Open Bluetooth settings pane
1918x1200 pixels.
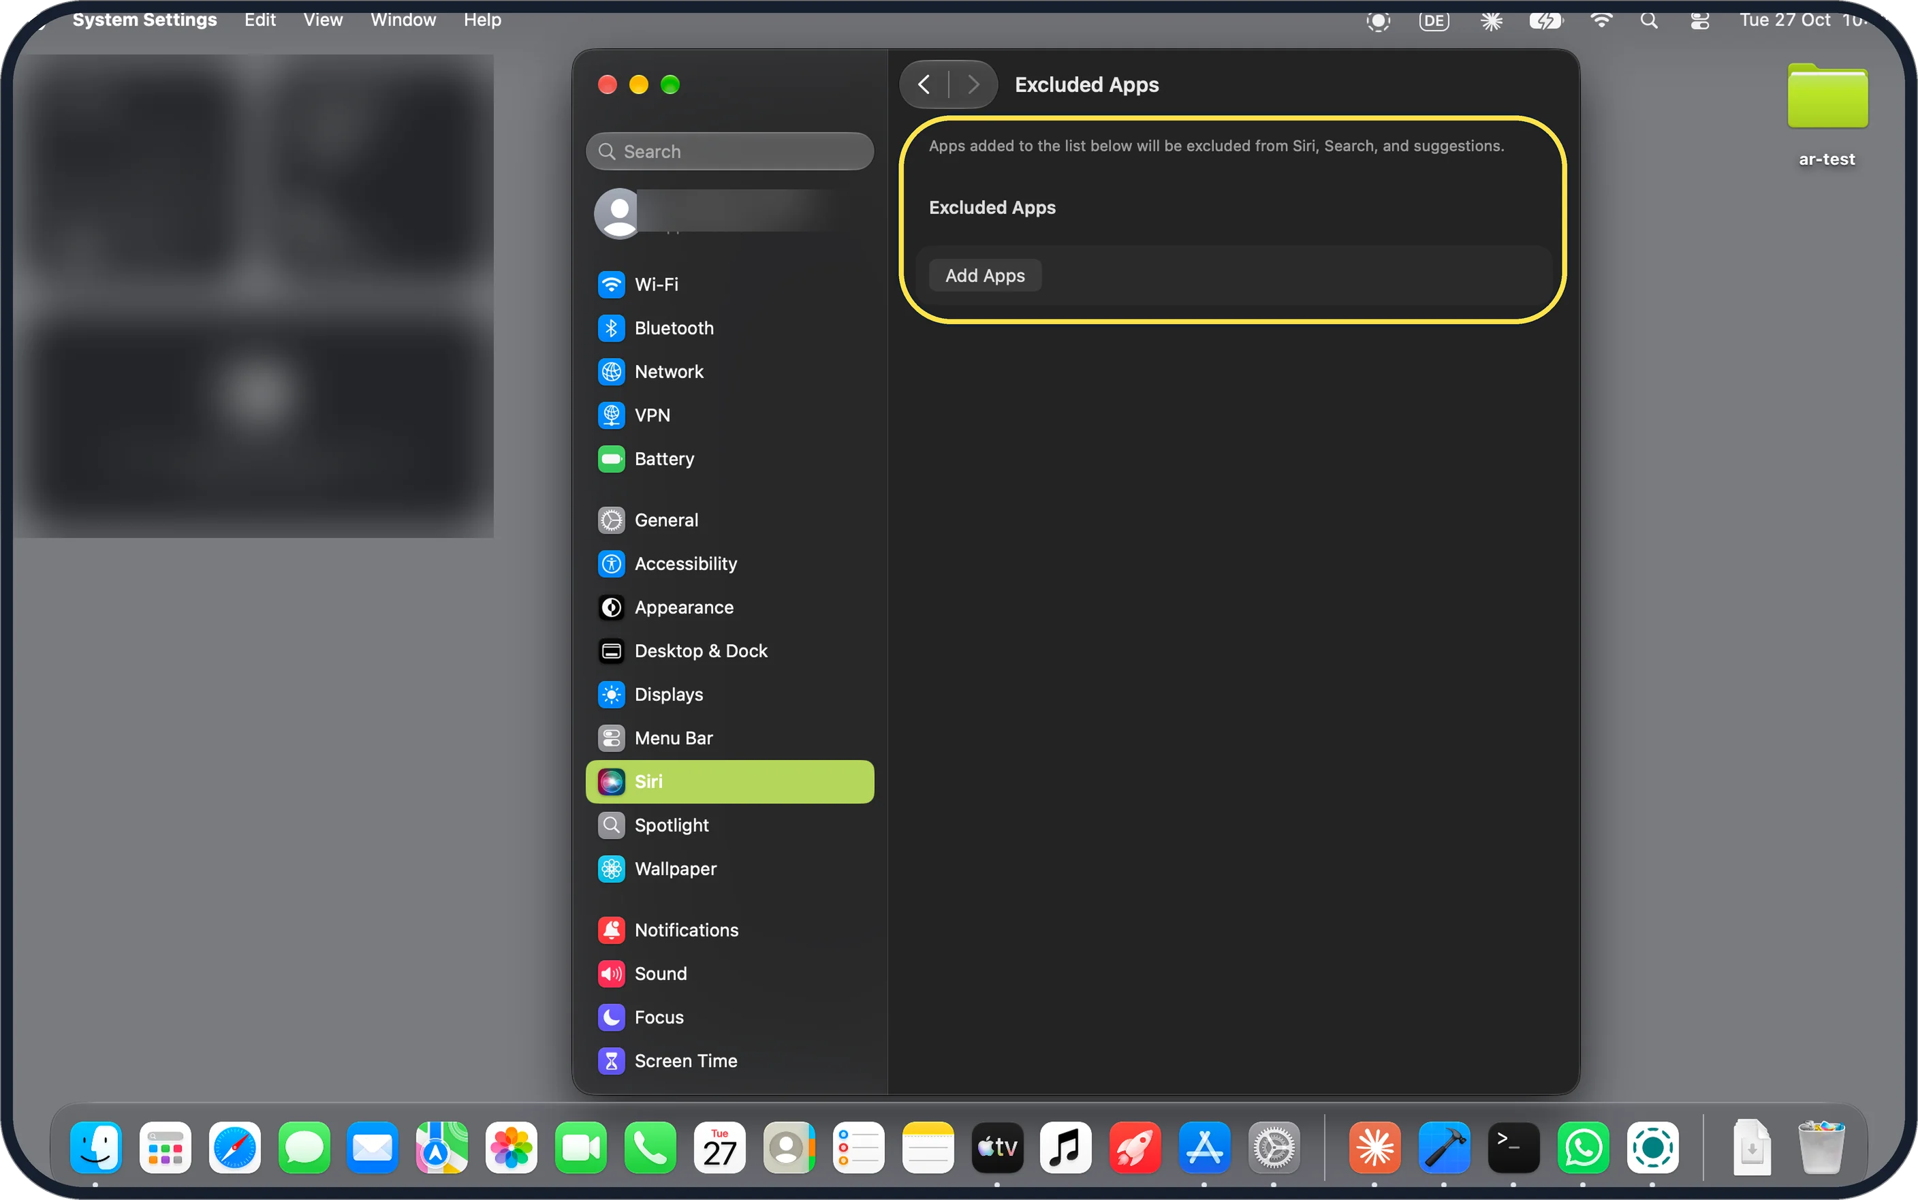point(729,328)
